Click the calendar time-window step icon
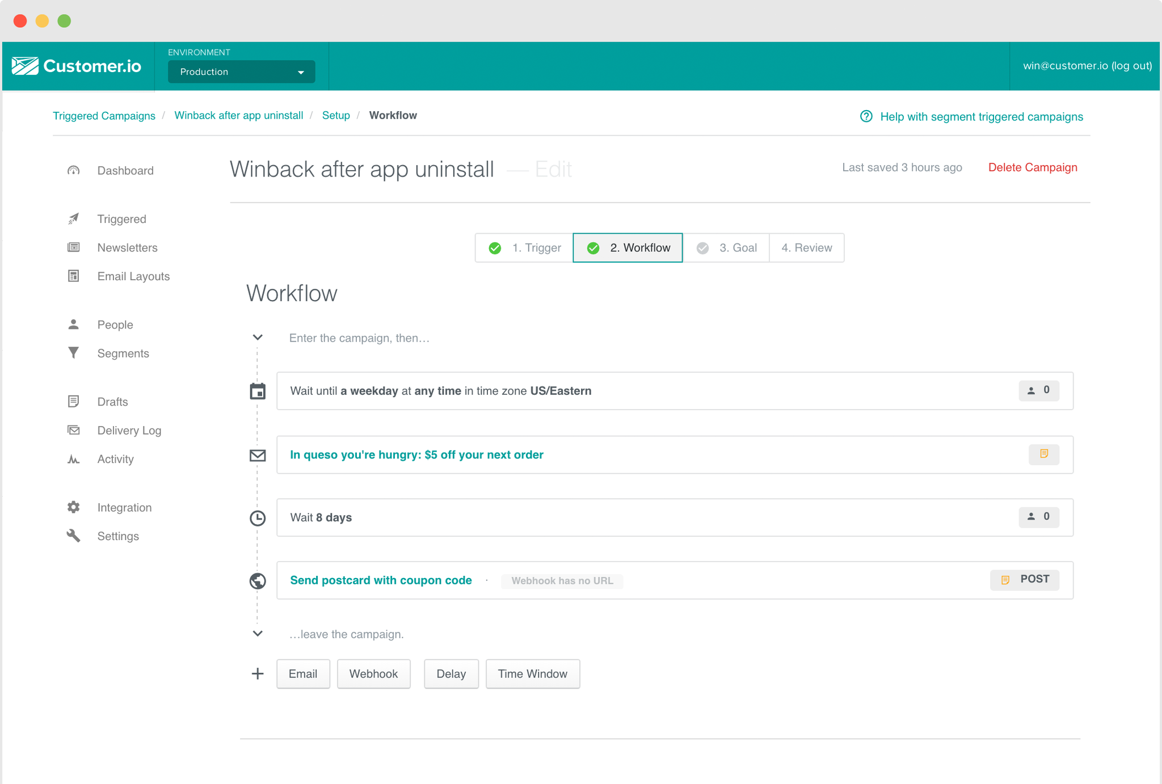The width and height of the screenshot is (1162, 784). 258,391
